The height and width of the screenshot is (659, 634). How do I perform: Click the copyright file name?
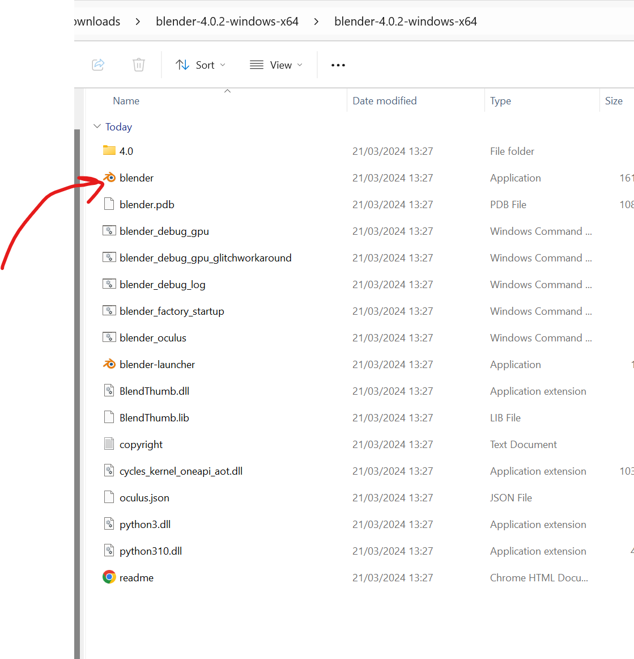click(141, 445)
